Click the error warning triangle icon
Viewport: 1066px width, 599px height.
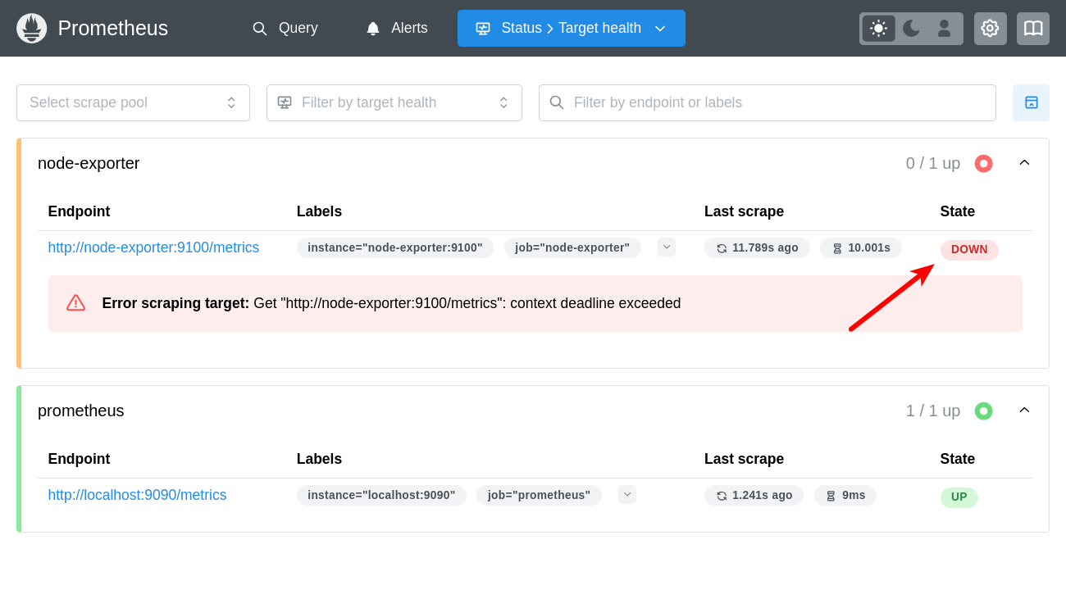tap(75, 303)
